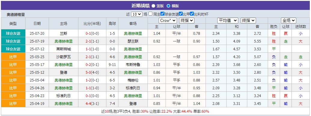Click score 2-1(1-1) in 25-07-19 row
The image size is (311, 116).
(x=92, y=41)
